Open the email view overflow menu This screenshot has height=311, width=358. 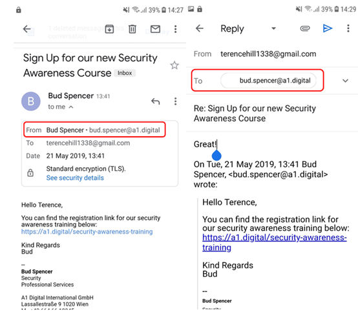click(x=175, y=29)
